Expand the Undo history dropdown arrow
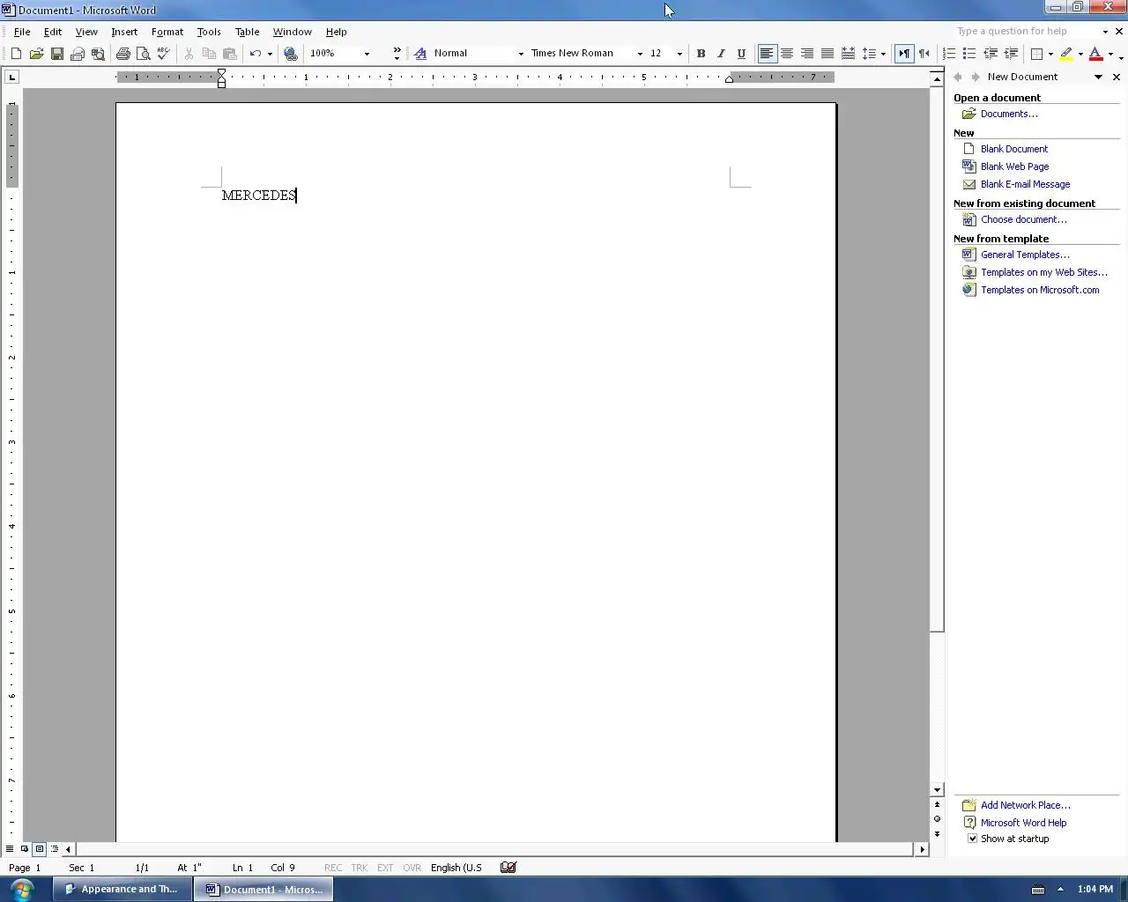 point(270,54)
